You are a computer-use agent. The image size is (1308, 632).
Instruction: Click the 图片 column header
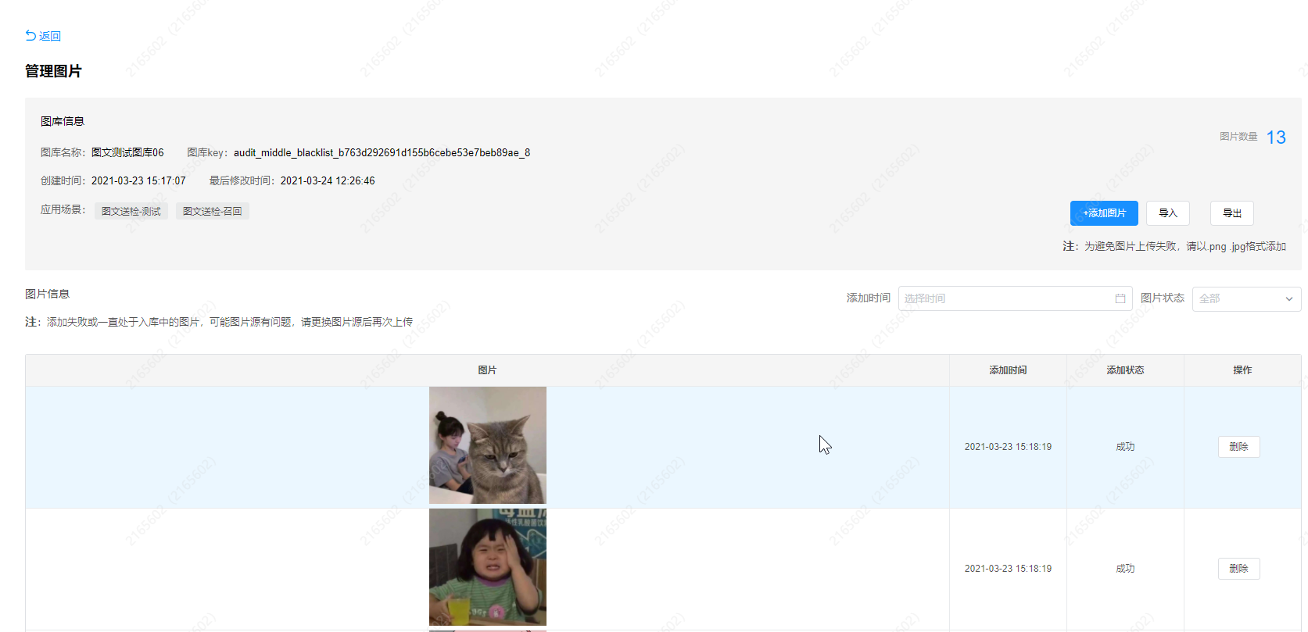coord(488,370)
